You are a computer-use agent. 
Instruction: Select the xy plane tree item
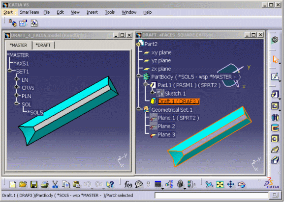pos(161,52)
